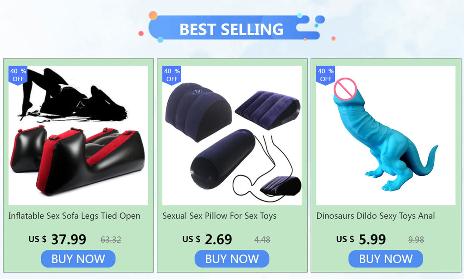
Task: Buy now the 5.99 dinosaur item
Action: point(386,259)
